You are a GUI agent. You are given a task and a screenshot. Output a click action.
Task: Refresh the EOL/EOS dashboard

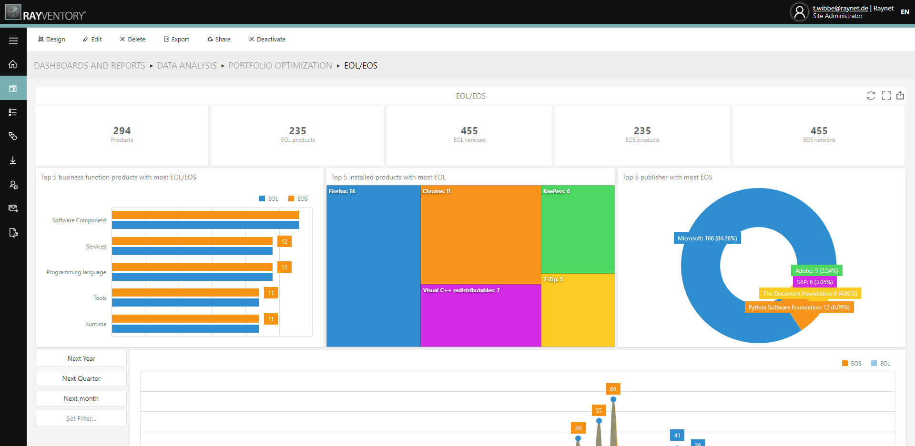(x=872, y=96)
